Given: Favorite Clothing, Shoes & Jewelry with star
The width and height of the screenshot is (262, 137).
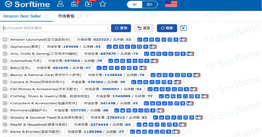Looking at the screenshot, I should (x=185, y=96).
